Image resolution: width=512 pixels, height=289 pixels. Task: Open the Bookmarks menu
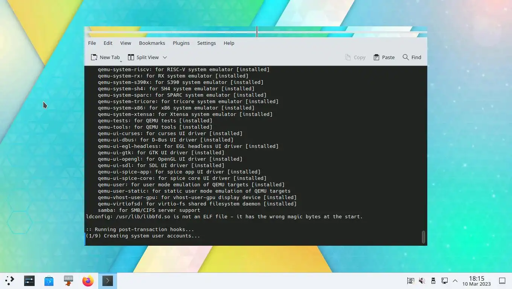(x=152, y=43)
